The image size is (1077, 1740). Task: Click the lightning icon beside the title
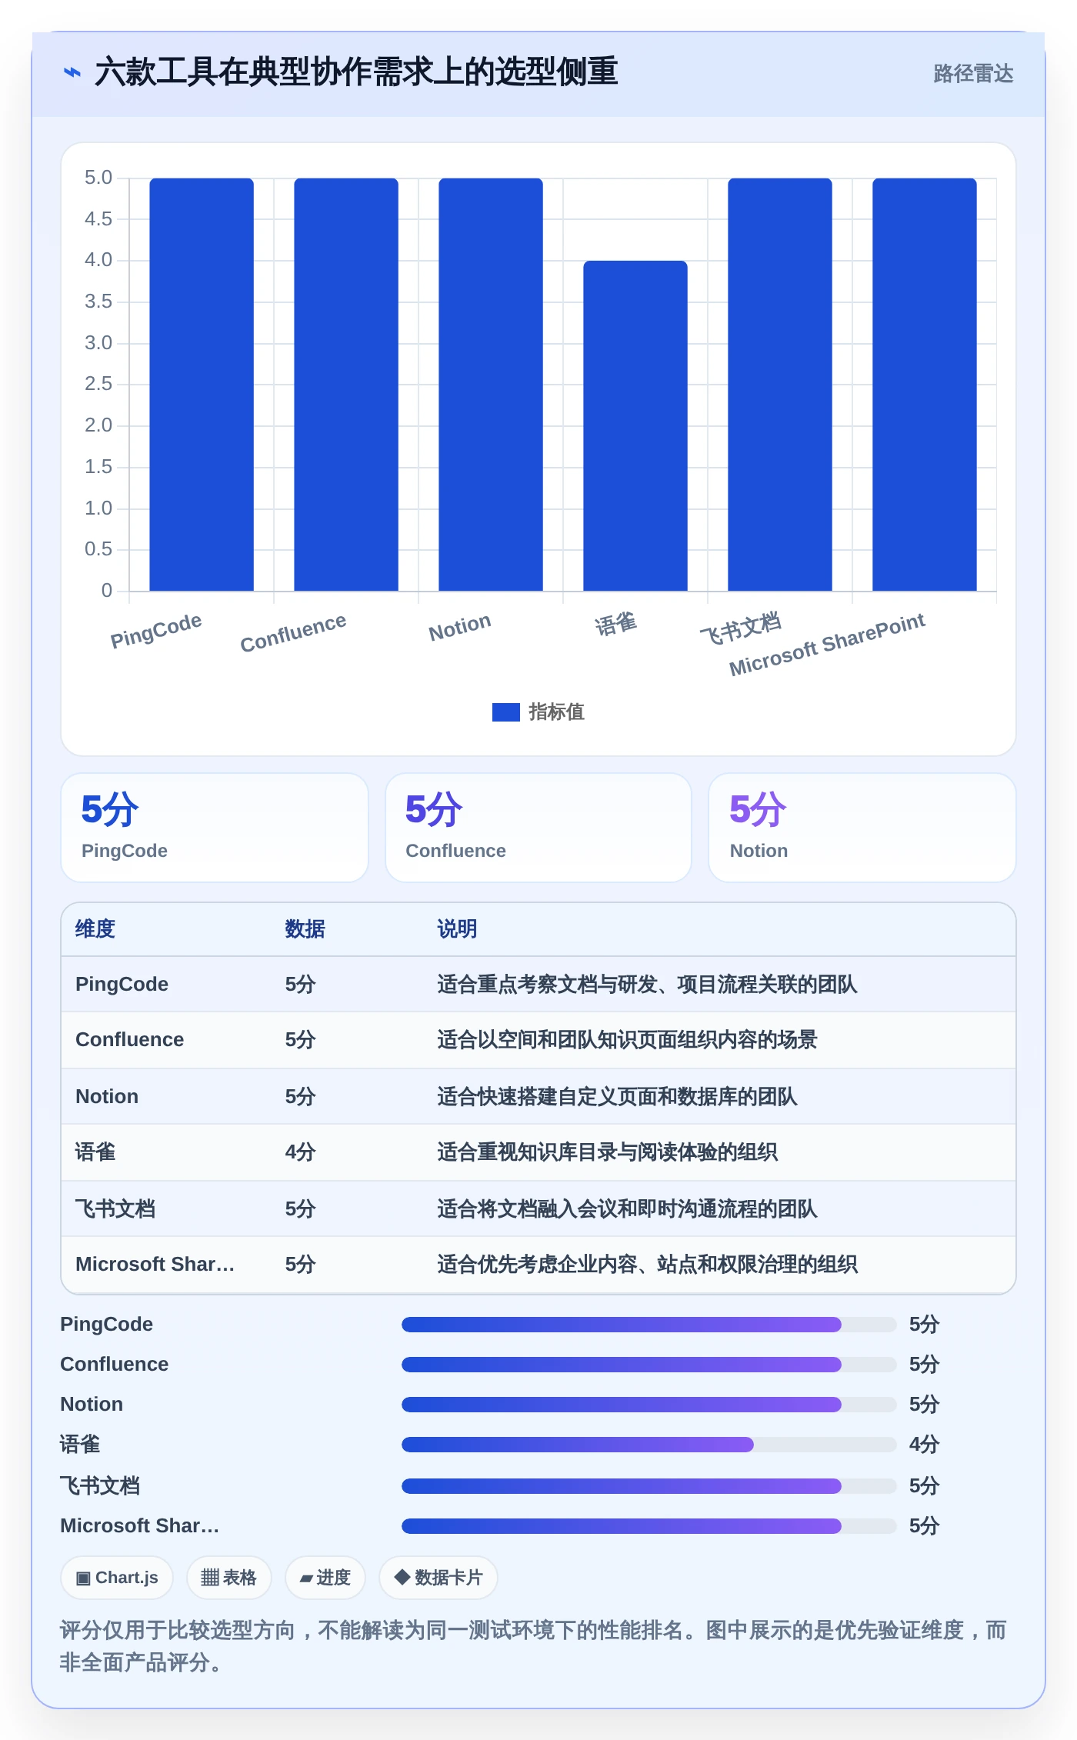coord(72,72)
